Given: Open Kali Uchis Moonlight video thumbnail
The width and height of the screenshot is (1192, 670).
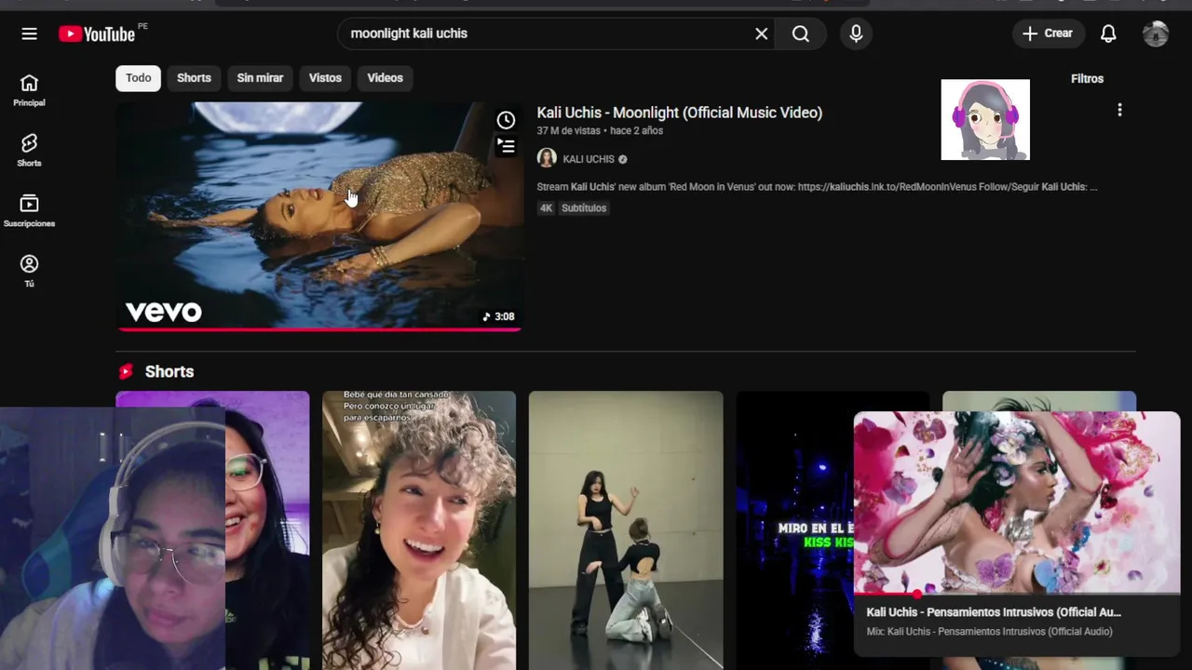Looking at the screenshot, I should (318, 216).
